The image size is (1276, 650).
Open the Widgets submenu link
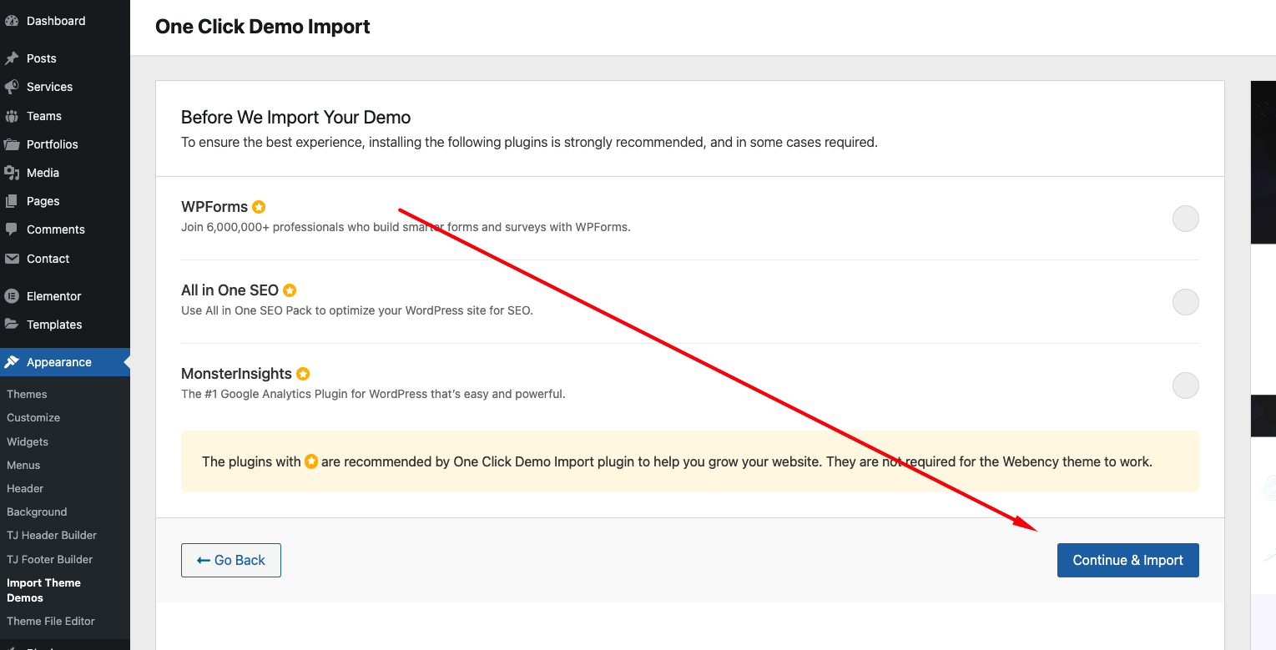point(28,441)
